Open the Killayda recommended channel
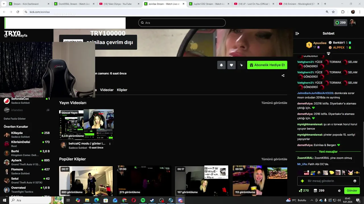 pyautogui.click(x=27, y=135)
